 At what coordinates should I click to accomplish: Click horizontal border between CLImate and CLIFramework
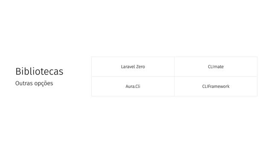pyautogui.click(x=216, y=76)
